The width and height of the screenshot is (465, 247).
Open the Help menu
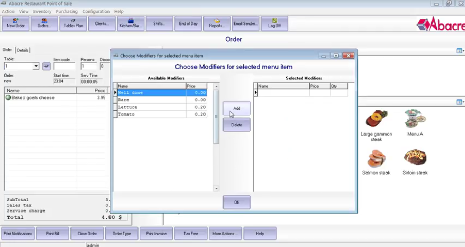coord(119,11)
